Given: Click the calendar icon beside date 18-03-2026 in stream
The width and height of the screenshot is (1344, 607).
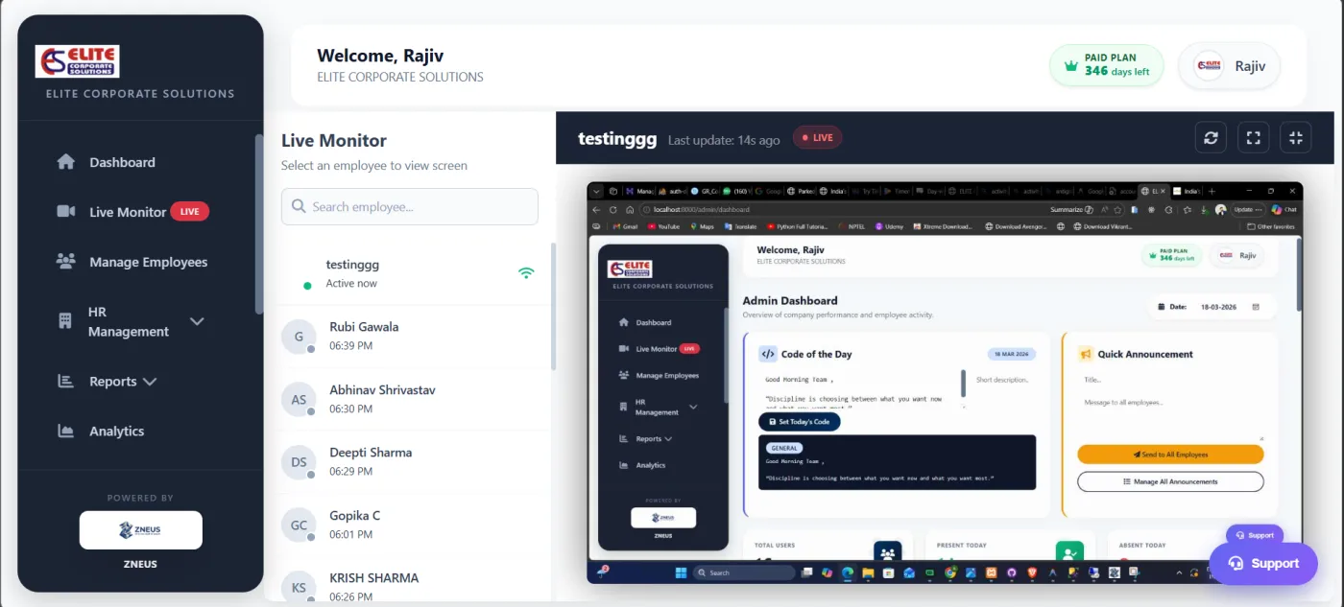Looking at the screenshot, I should pyautogui.click(x=1255, y=307).
